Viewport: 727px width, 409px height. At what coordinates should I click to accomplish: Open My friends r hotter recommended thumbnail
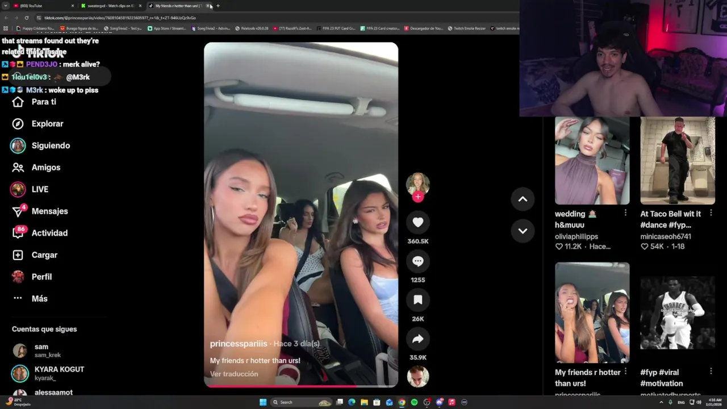point(592,313)
